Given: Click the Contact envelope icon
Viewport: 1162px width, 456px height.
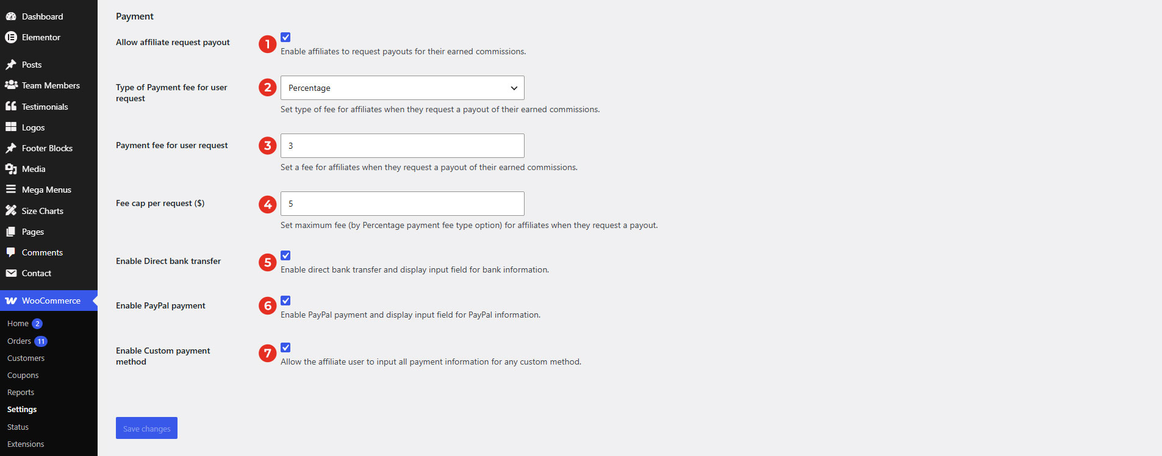Looking at the screenshot, I should 11,273.
